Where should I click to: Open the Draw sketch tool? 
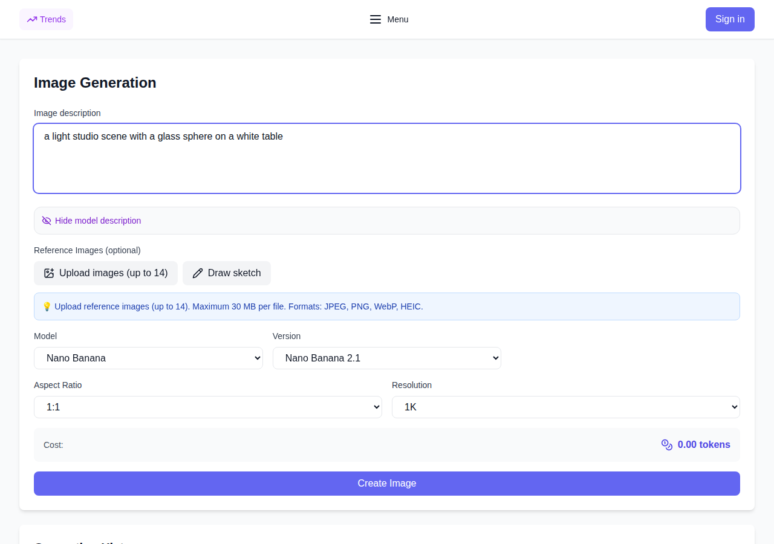pyautogui.click(x=227, y=273)
